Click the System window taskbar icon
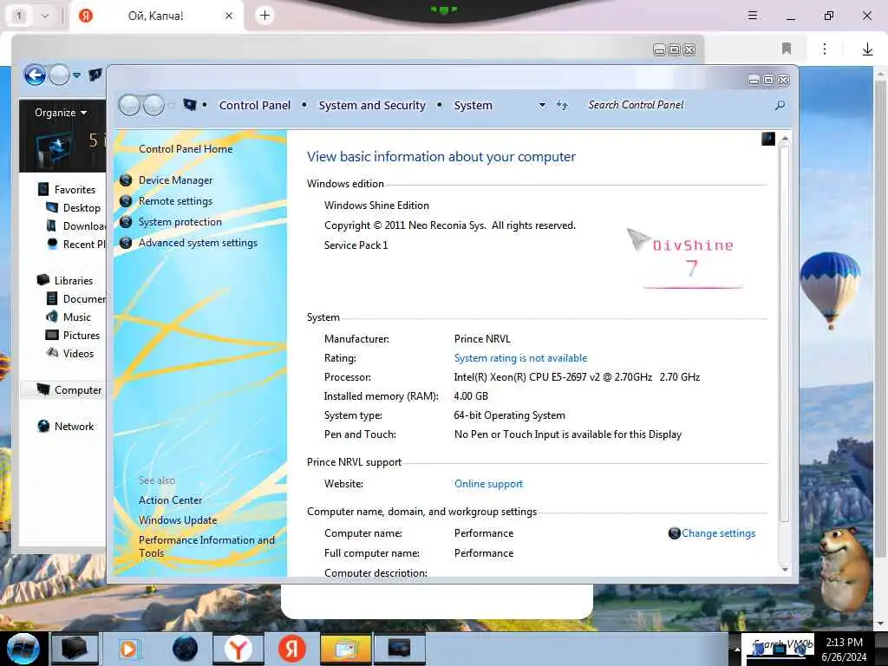The width and height of the screenshot is (888, 666). (399, 649)
